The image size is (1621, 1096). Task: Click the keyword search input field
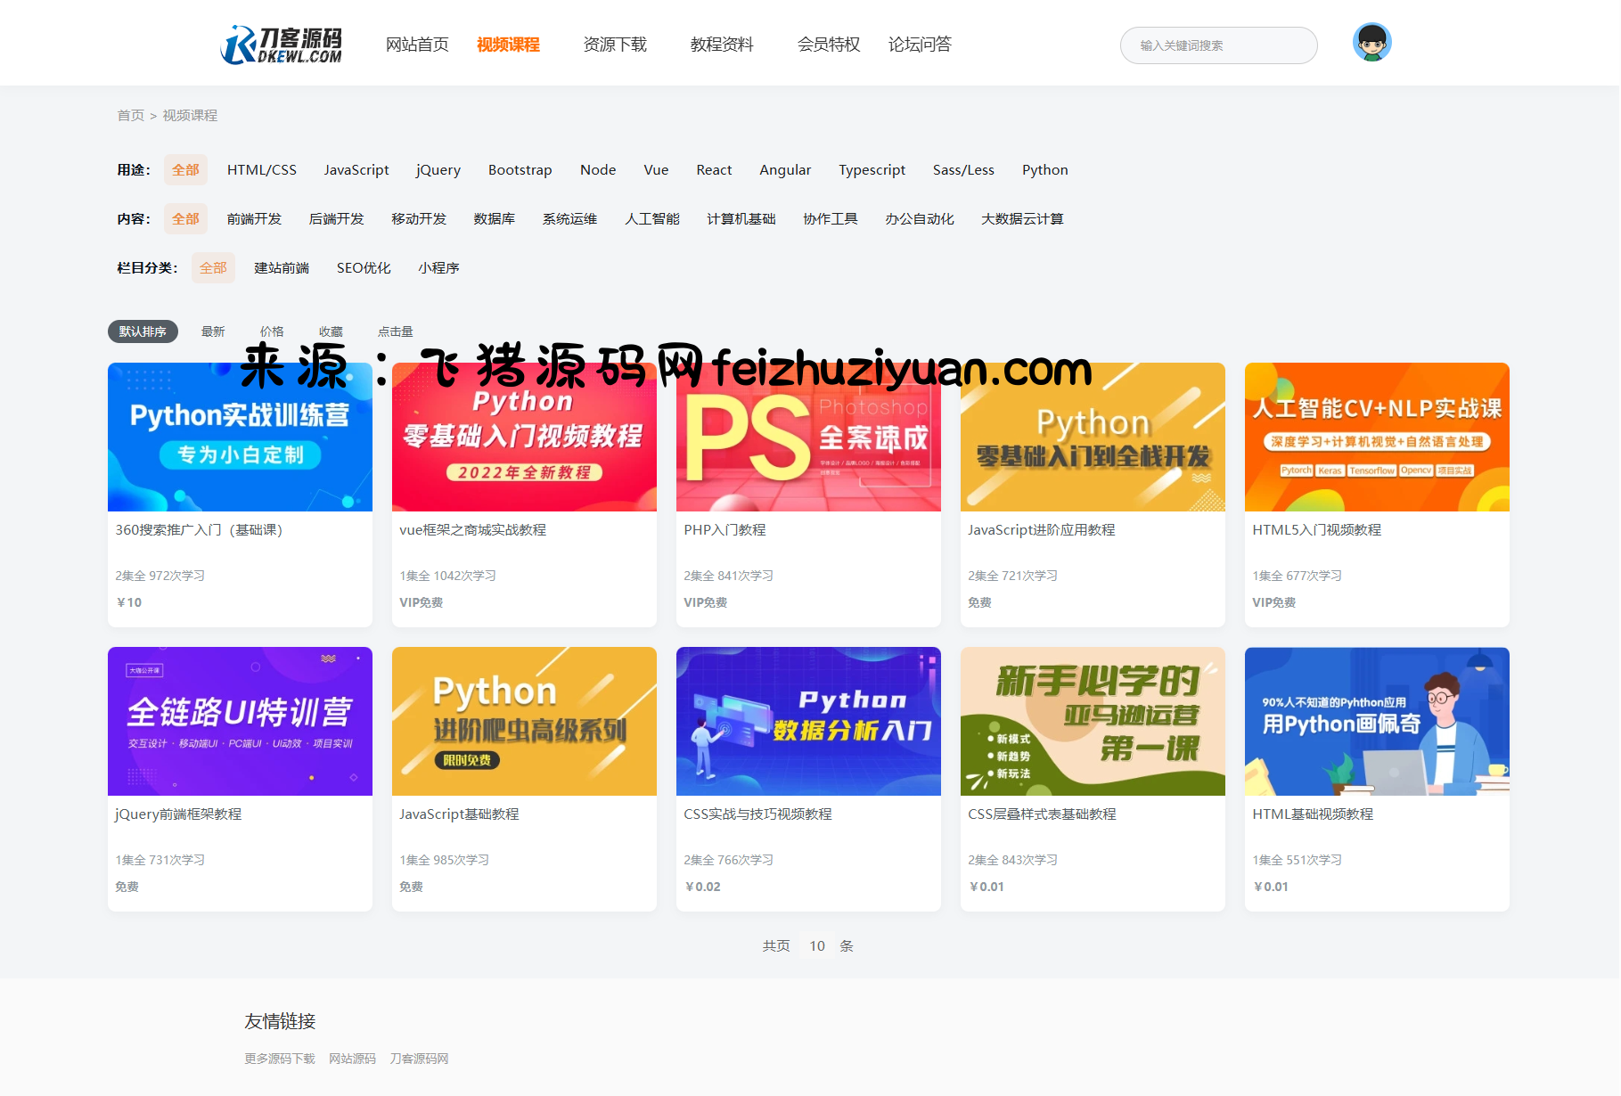coord(1218,45)
